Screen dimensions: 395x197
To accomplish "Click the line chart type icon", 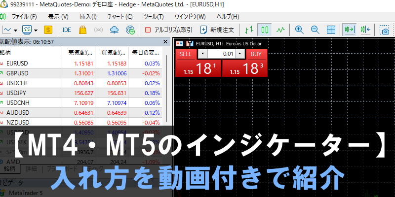I will click(x=6, y=30).
